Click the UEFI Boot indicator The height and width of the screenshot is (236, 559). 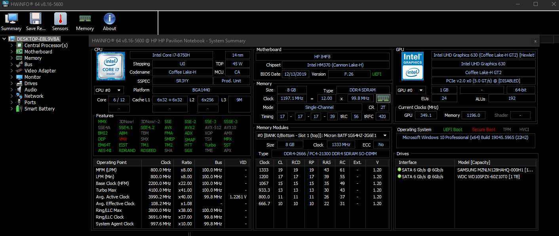(453, 129)
